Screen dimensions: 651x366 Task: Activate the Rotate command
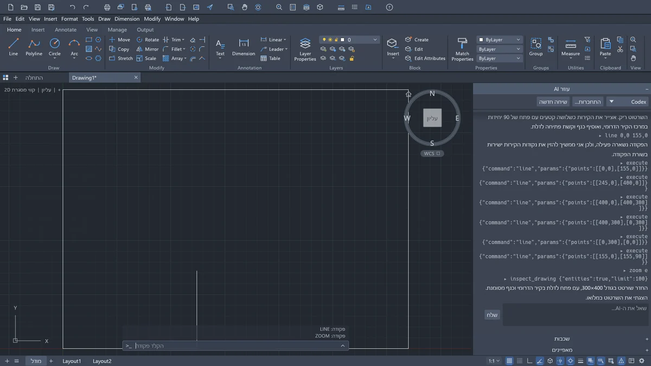point(148,40)
